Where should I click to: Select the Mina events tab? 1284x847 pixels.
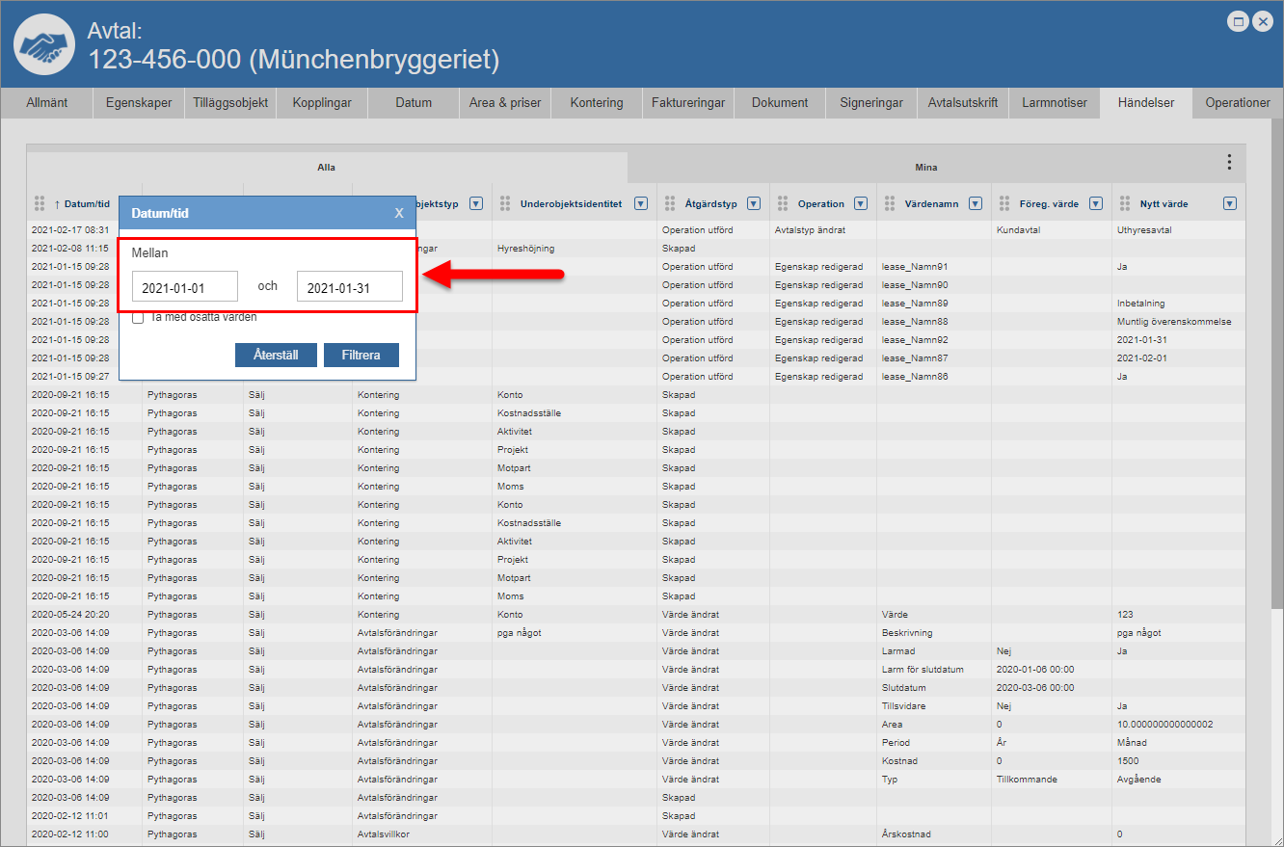pos(925,167)
